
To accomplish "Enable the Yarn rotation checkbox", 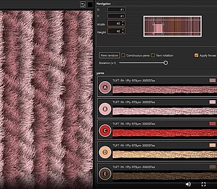I will (x=153, y=55).
